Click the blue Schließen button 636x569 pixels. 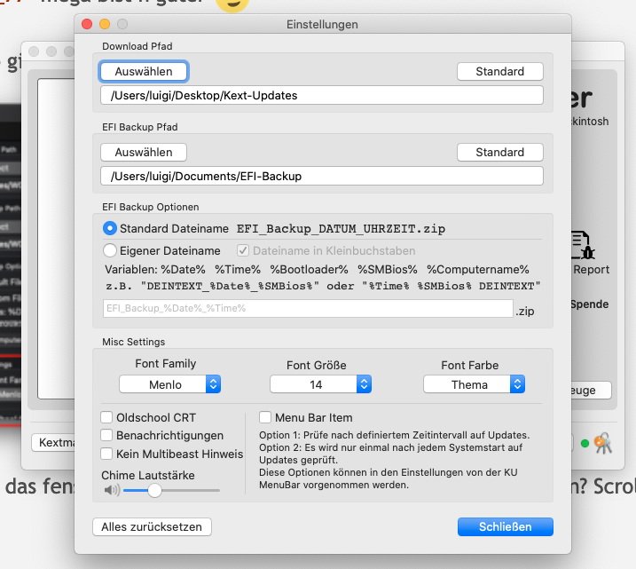[506, 526]
